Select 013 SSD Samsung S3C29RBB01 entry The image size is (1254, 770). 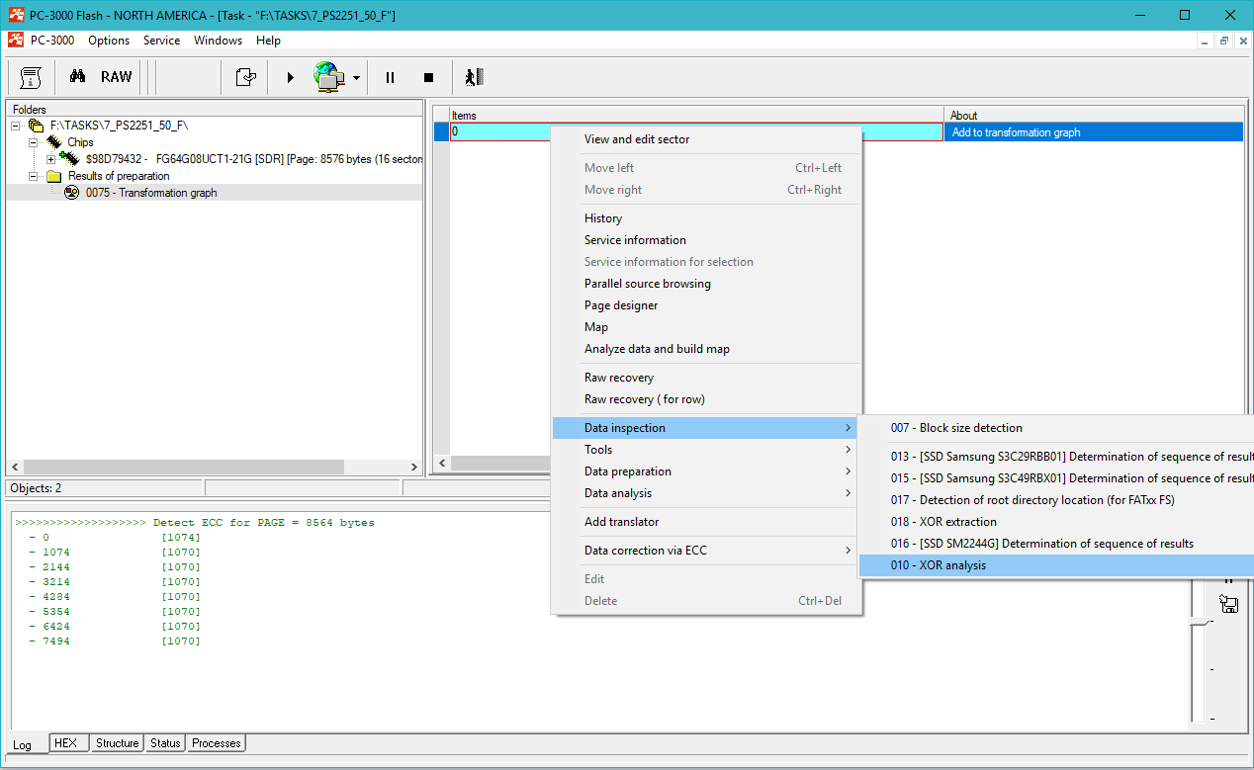point(1056,457)
